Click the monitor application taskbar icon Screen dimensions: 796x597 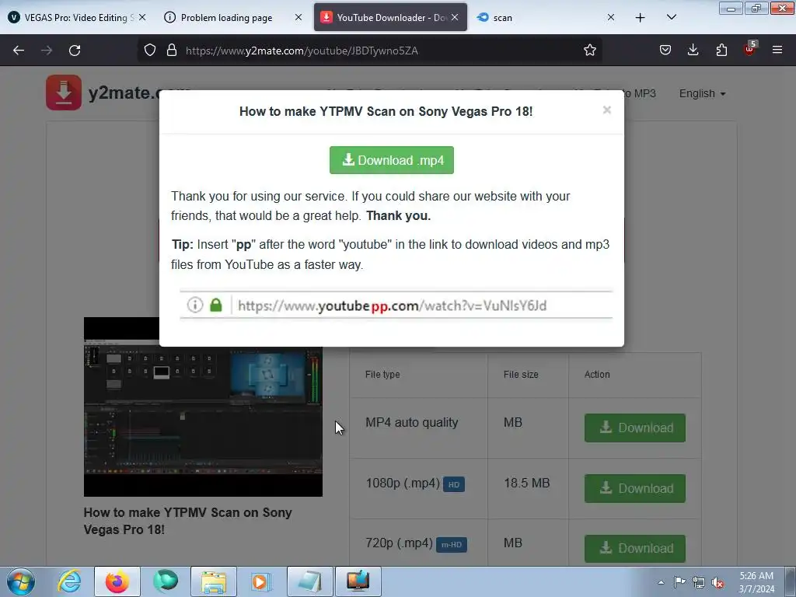point(358,581)
